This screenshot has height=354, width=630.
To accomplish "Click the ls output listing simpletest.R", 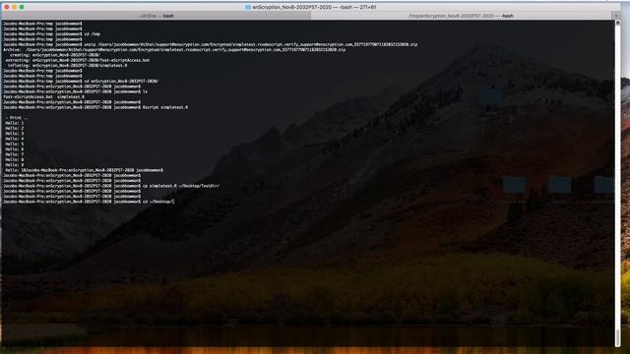I will [x=43, y=96].
